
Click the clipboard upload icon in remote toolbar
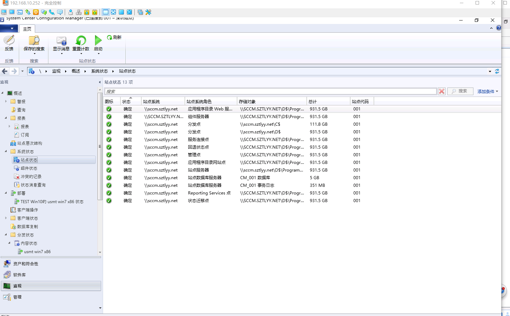[95, 12]
